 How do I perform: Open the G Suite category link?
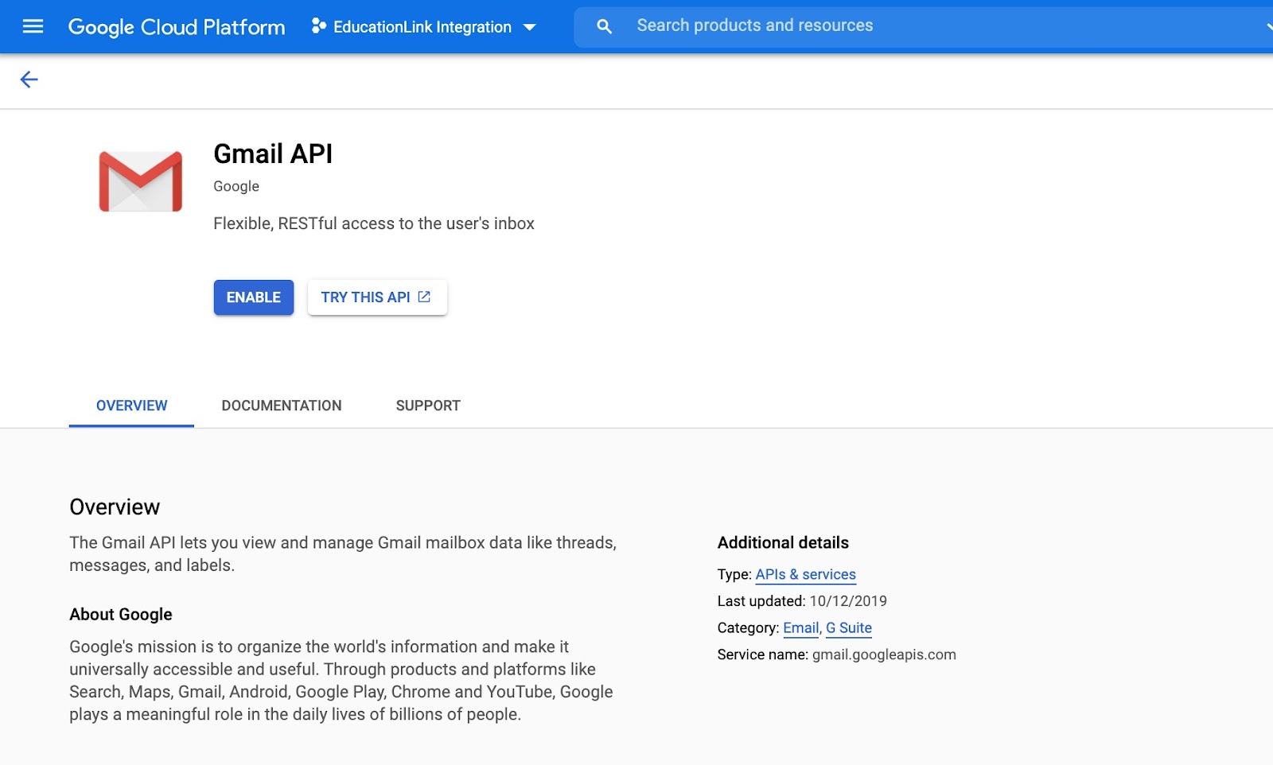coord(848,628)
